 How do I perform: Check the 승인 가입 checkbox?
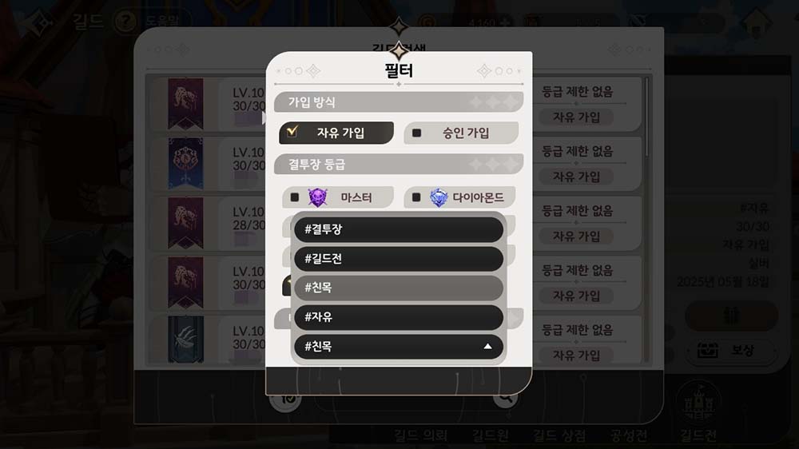pyautogui.click(x=416, y=133)
